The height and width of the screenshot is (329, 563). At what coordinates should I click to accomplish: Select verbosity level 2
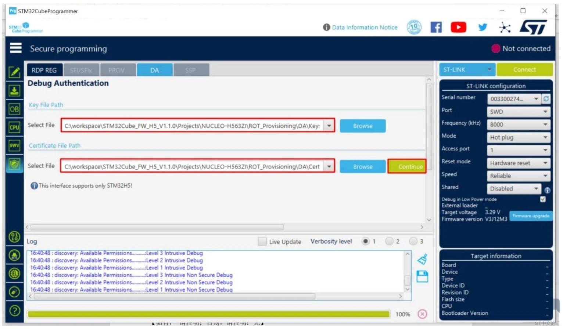389,241
